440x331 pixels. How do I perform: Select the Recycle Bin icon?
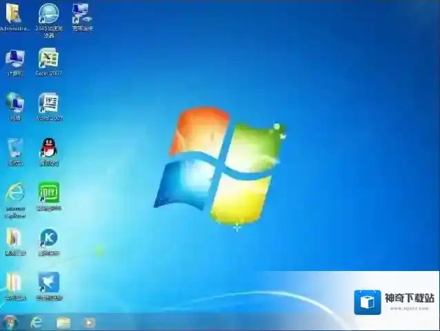(14, 148)
